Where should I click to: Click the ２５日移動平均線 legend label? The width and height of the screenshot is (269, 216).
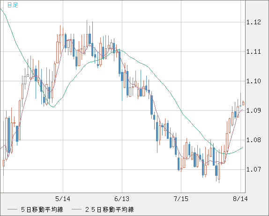pyautogui.click(x=110, y=209)
